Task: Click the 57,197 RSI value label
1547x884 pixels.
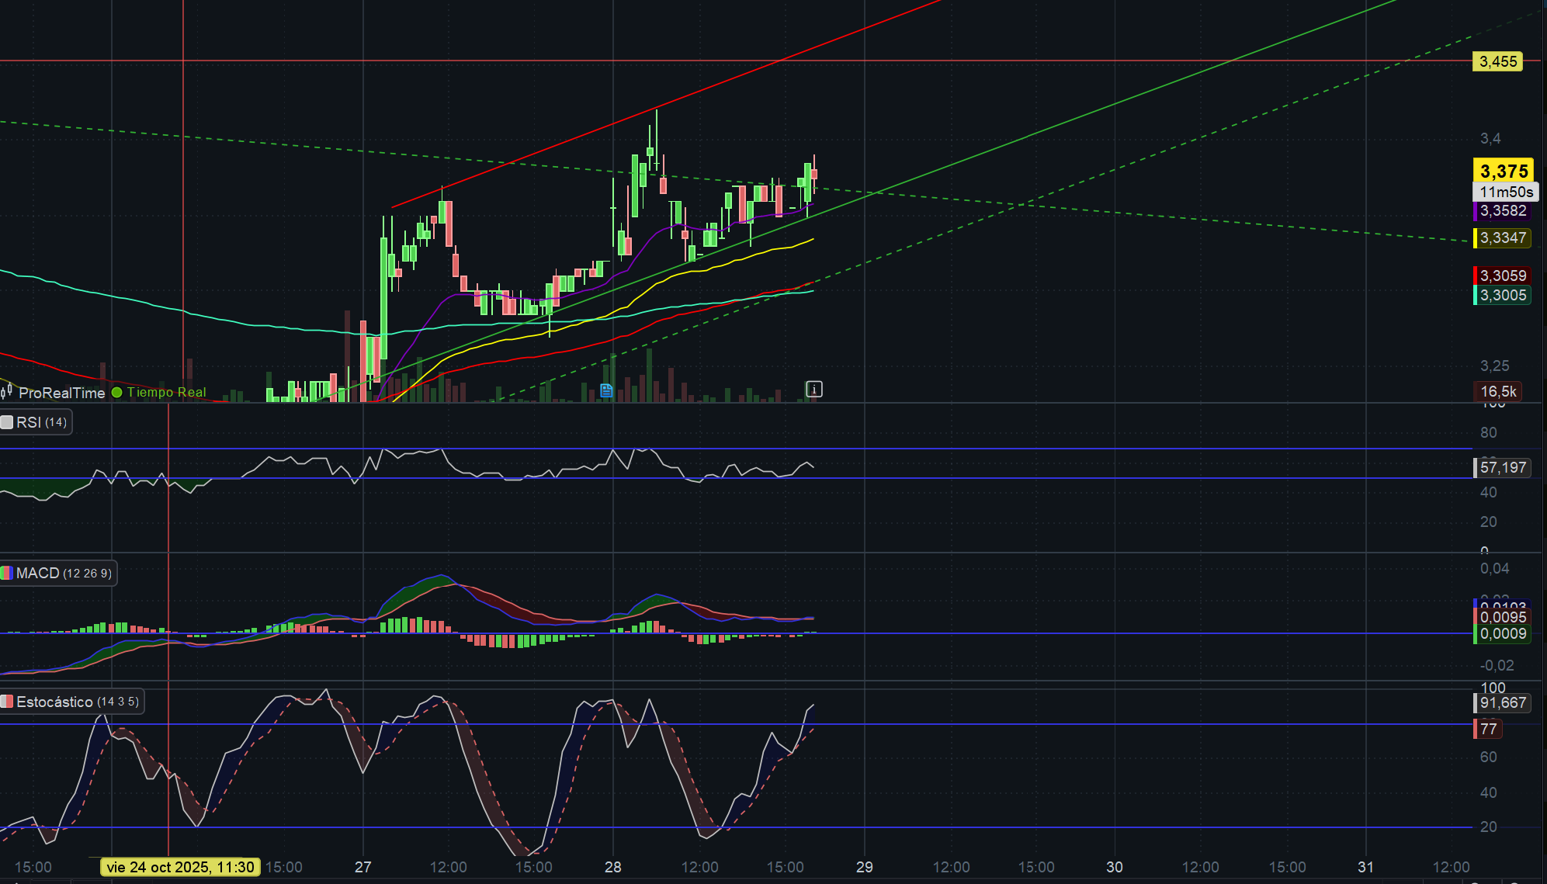Action: pos(1502,467)
